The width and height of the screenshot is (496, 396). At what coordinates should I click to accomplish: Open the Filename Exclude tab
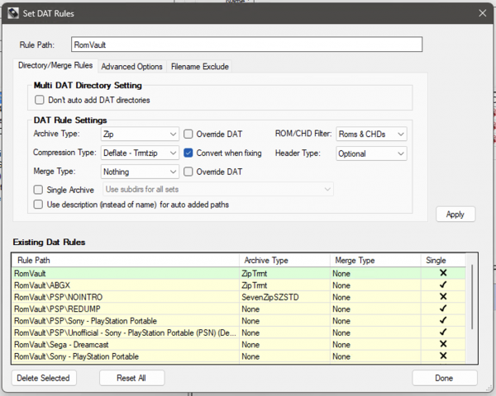click(x=199, y=67)
